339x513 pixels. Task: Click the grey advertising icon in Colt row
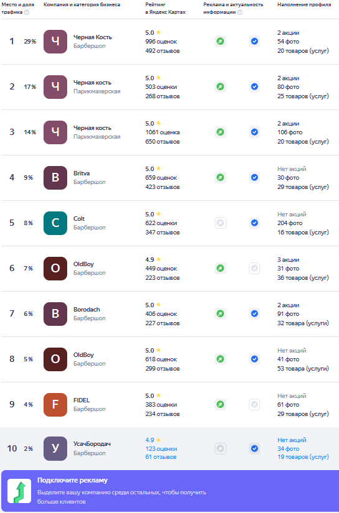coord(221,223)
